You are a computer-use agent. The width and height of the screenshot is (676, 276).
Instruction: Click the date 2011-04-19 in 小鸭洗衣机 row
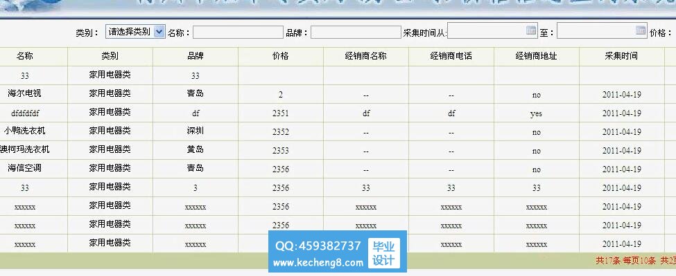click(x=621, y=132)
